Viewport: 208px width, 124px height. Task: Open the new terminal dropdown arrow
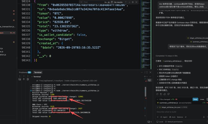(147, 76)
